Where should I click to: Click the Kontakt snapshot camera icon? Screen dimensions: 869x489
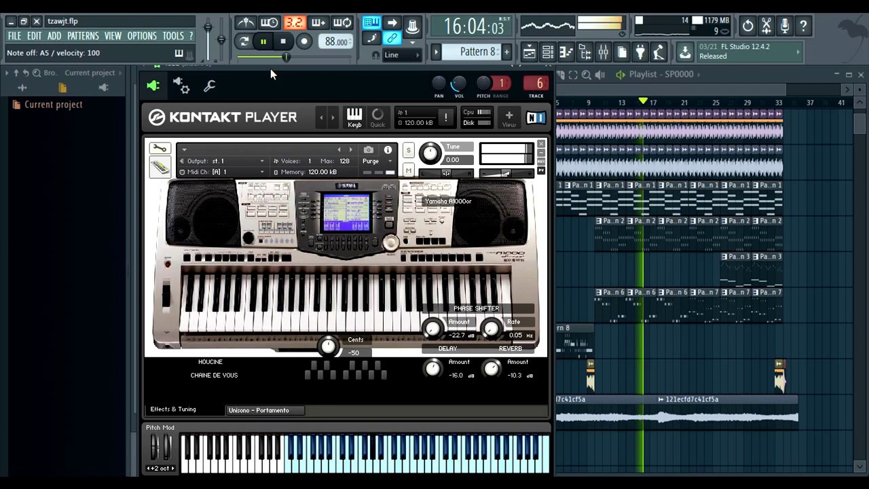click(368, 149)
